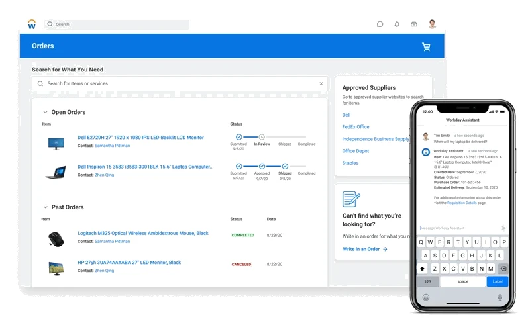Image resolution: width=530 pixels, height=327 pixels.
Task: Open the shopping cart icon
Action: [426, 46]
